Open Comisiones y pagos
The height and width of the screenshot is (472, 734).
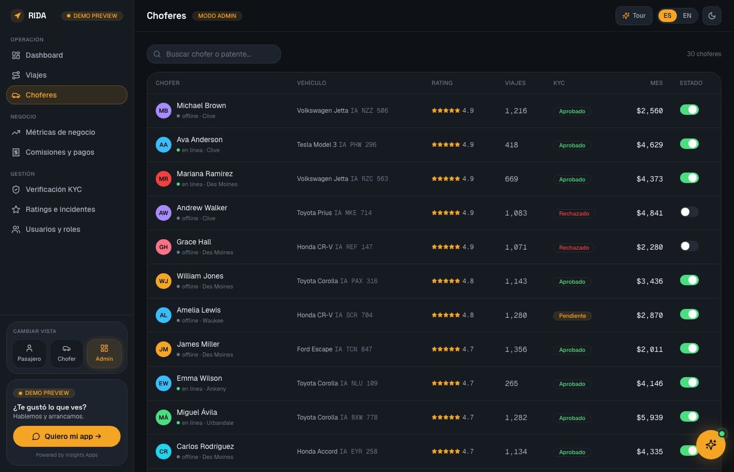67,152
